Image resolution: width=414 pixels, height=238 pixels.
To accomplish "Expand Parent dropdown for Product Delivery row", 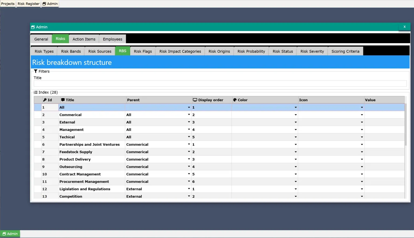I will pos(189,160).
